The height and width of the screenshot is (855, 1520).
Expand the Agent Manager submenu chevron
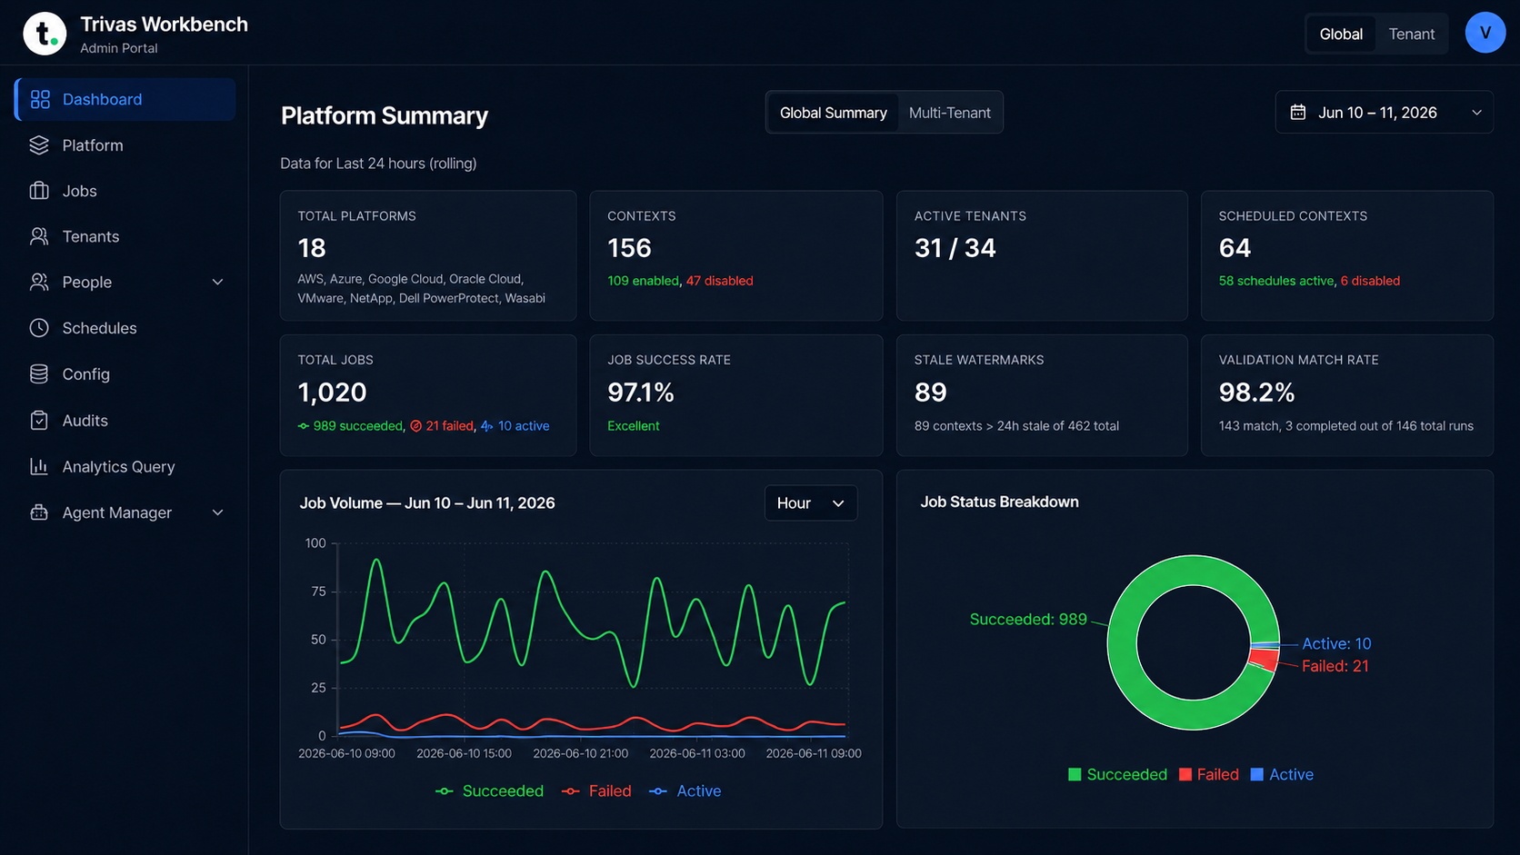click(x=217, y=512)
